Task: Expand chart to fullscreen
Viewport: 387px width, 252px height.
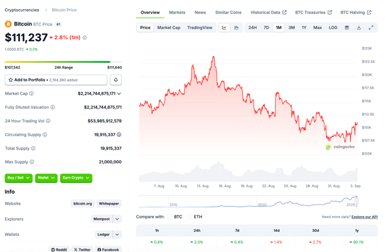Action: tap(371, 28)
